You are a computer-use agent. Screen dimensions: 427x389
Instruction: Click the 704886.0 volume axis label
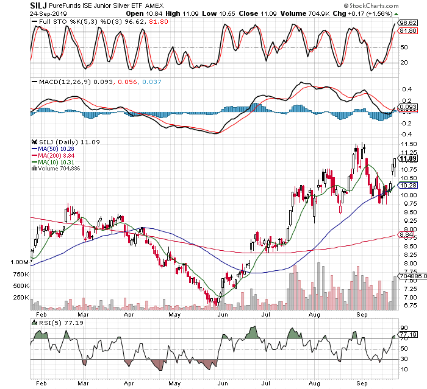point(412,276)
